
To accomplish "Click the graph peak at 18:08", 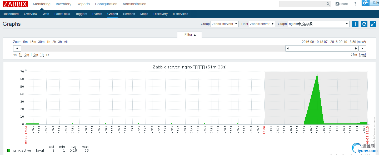I will (317, 75).
